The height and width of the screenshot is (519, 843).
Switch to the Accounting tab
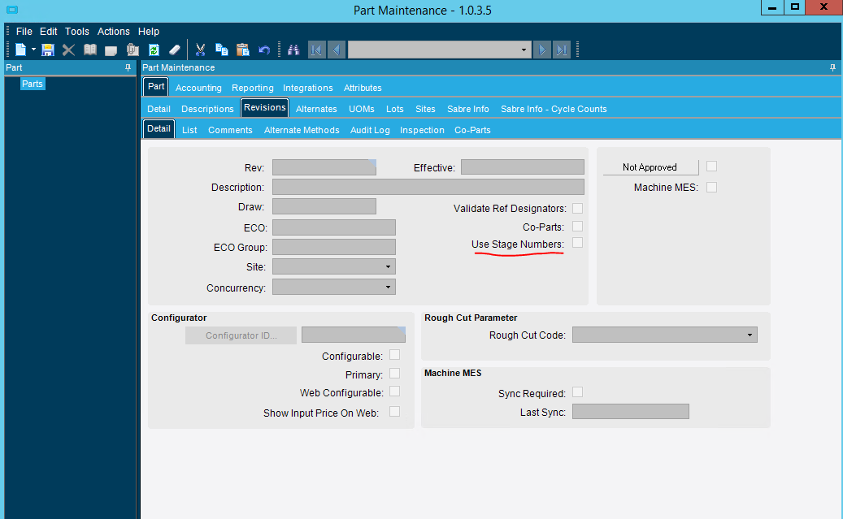[x=198, y=88]
